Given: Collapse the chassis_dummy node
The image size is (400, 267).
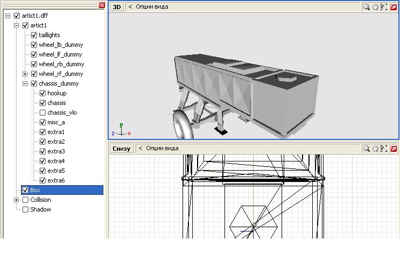Looking at the screenshot, I should (x=25, y=83).
